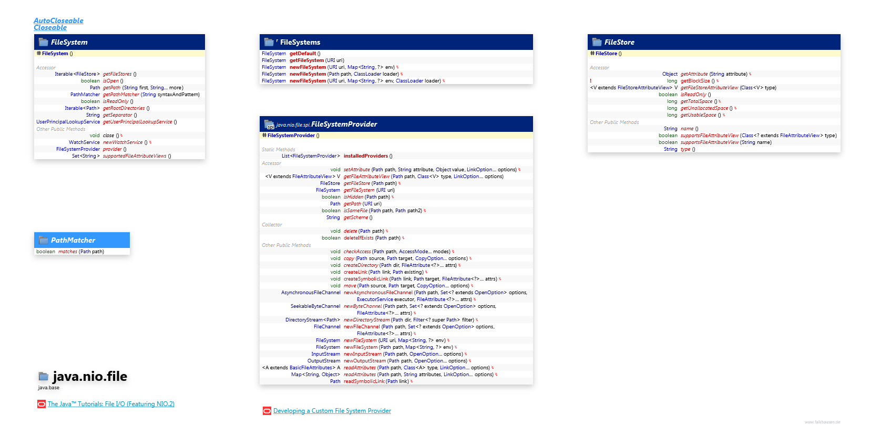Screen dimensions: 870x446
Task: Click the getBlockSize method
Action: pyautogui.click(x=695, y=81)
